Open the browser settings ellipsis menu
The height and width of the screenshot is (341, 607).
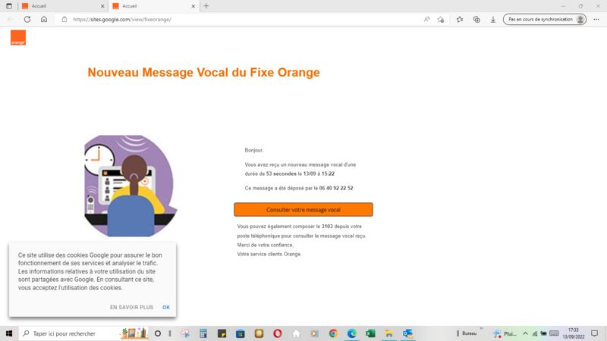(x=597, y=19)
